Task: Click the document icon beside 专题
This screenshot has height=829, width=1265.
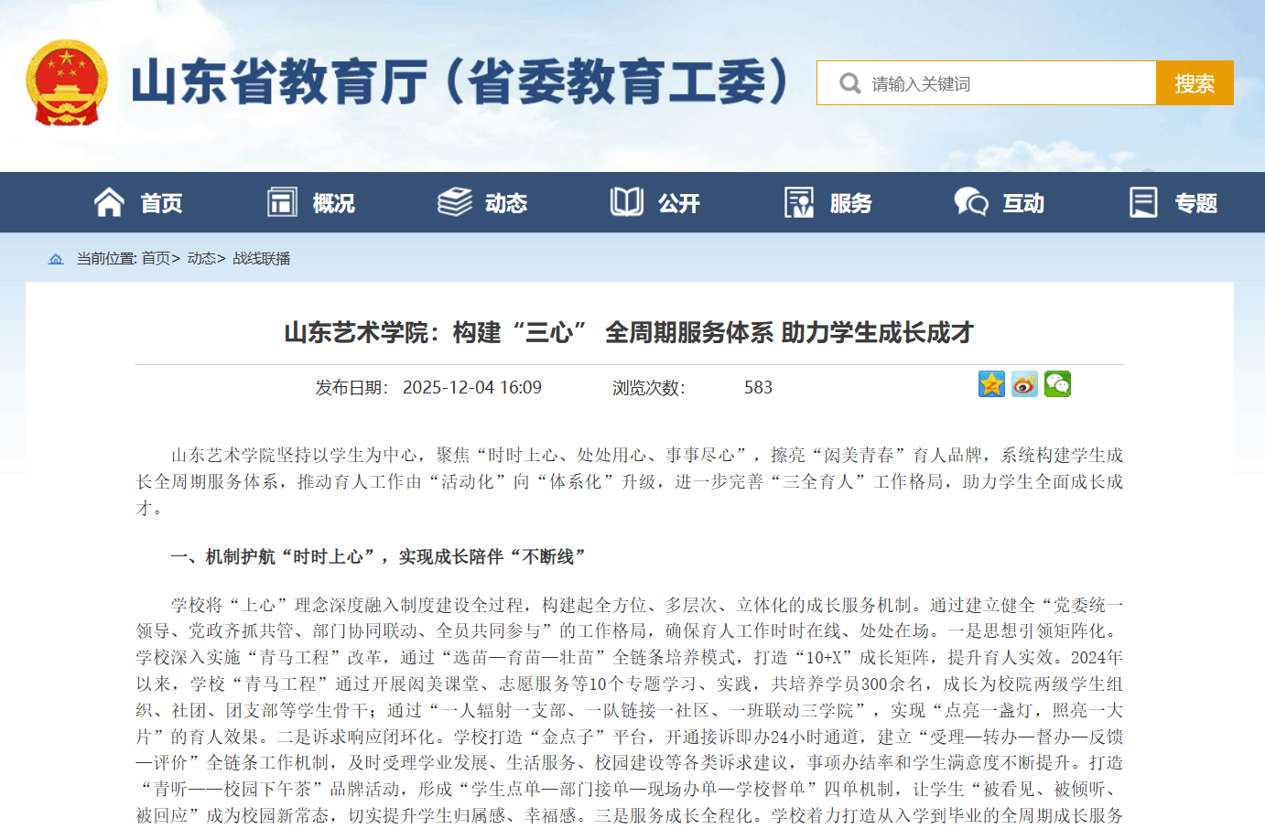Action: click(x=1143, y=202)
